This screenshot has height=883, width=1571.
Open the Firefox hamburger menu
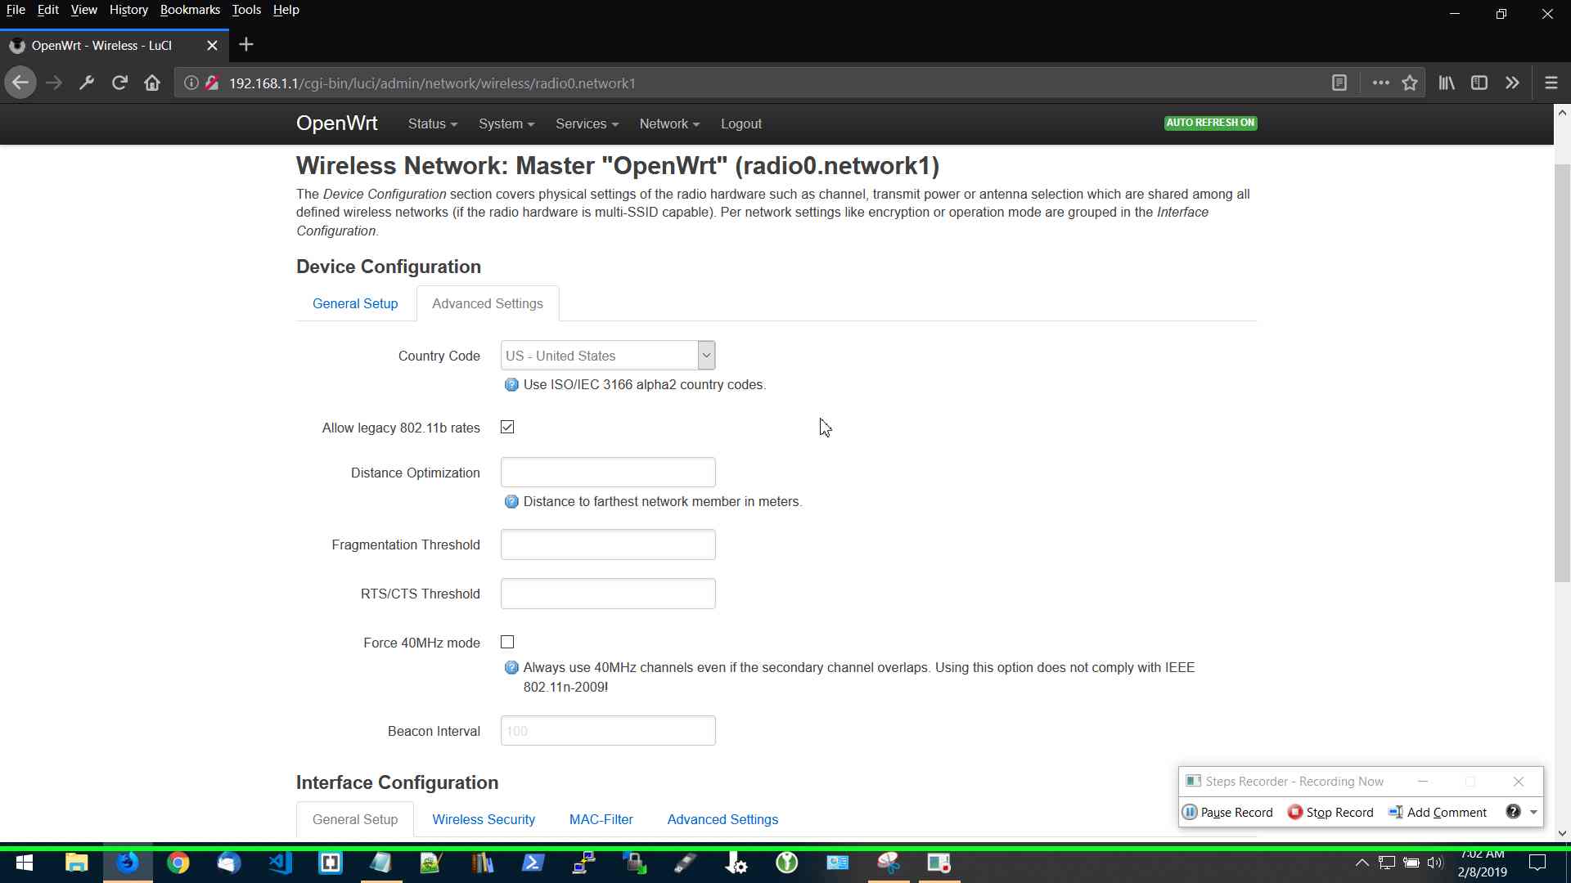[x=1551, y=83]
